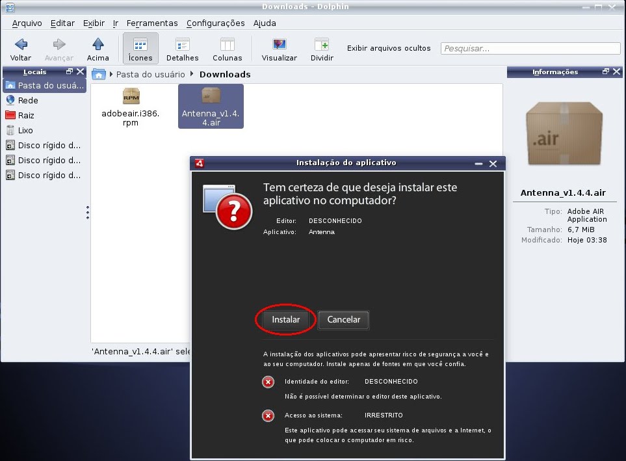Switch to Detalhes view mode
Screen dimensions: 626x461
coord(183,49)
